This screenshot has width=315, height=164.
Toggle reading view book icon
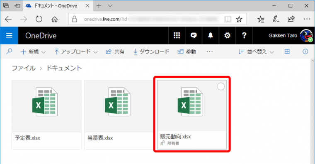coord(228,20)
